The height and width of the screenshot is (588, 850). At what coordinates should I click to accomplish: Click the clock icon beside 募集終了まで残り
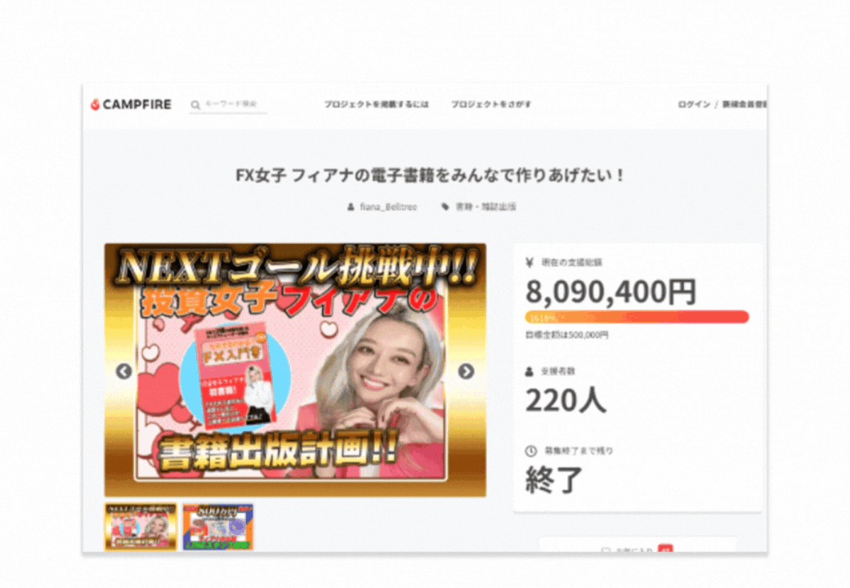point(530,451)
